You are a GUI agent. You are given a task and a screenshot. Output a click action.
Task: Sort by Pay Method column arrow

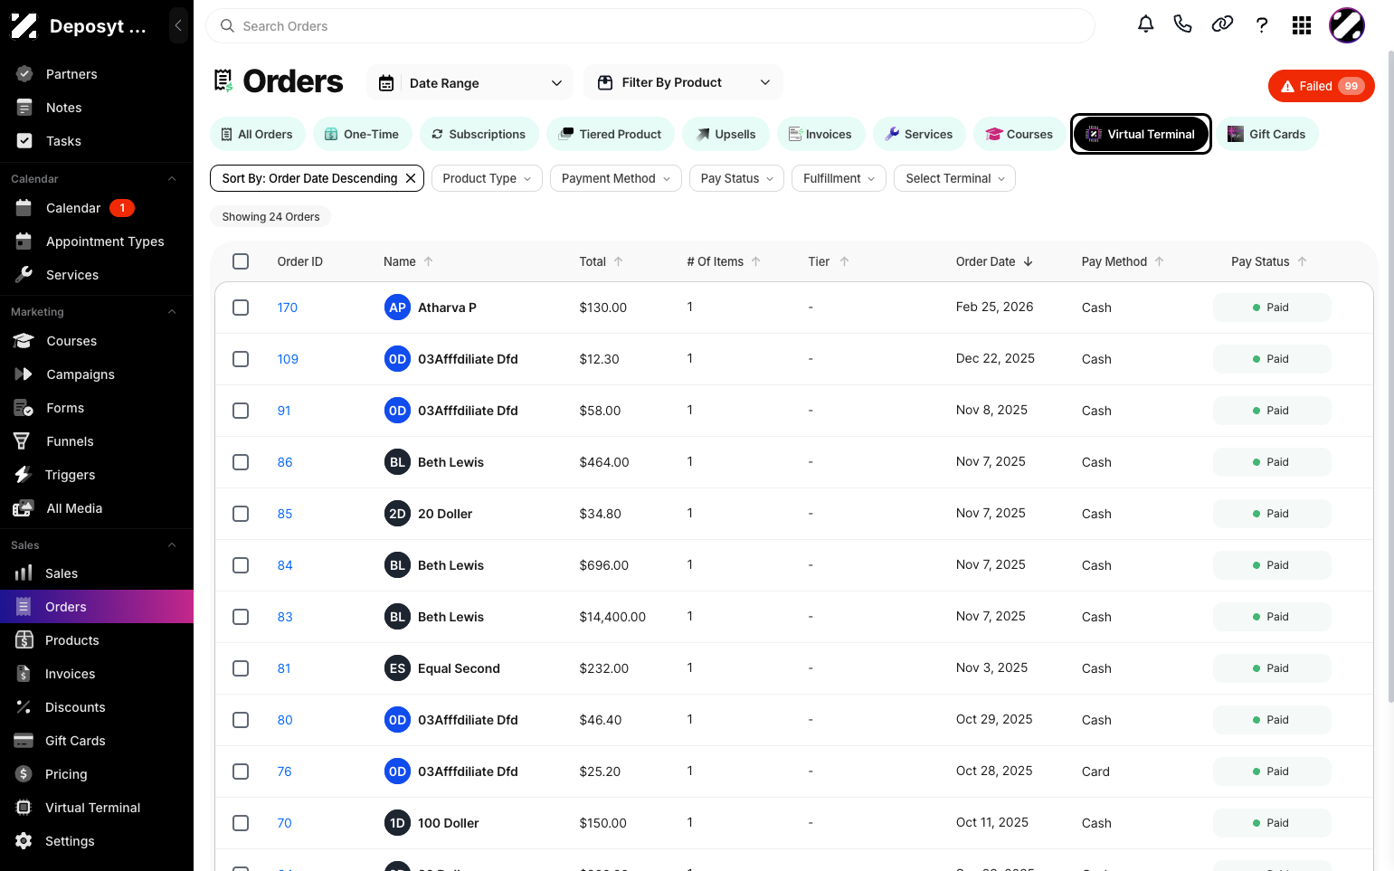(x=1160, y=261)
